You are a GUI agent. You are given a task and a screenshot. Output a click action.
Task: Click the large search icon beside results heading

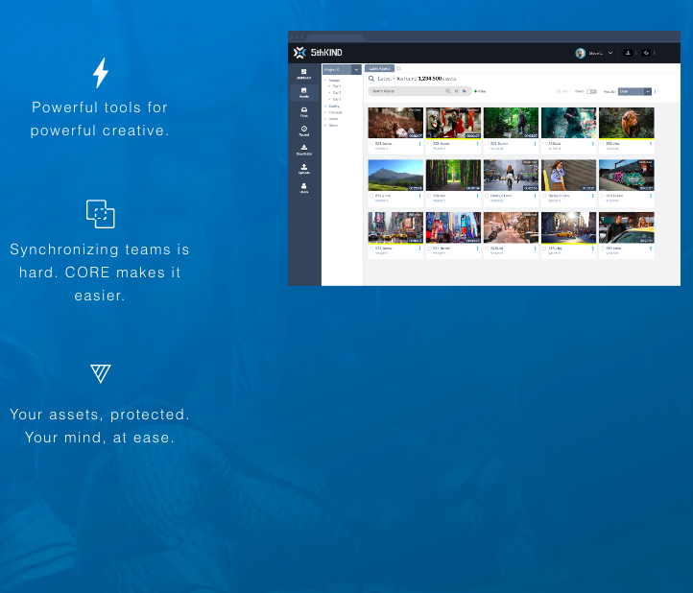(x=371, y=79)
